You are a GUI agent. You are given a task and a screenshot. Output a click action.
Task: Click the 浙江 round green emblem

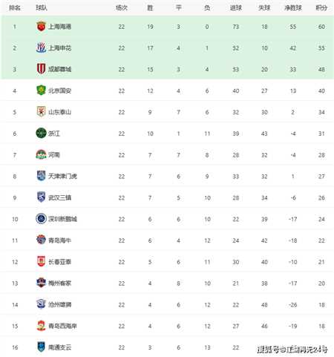coord(41,133)
